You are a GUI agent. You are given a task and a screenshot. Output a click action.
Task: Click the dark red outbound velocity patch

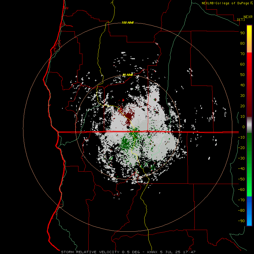129,116
